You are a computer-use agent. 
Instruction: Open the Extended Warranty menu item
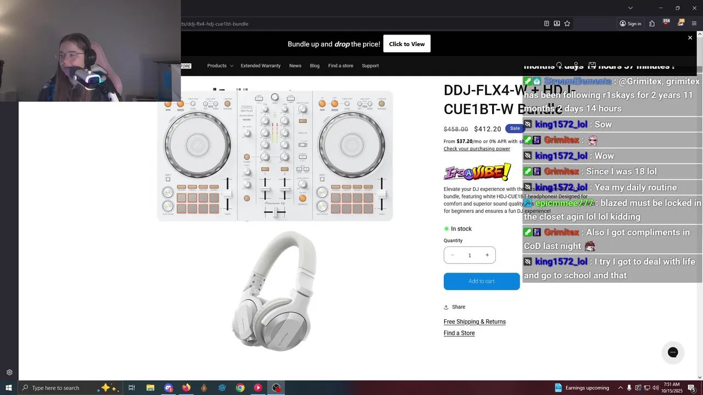[x=260, y=66]
